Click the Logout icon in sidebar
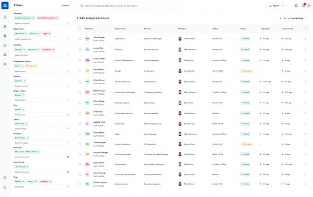The image size is (313, 197). pyautogui.click(x=5, y=187)
